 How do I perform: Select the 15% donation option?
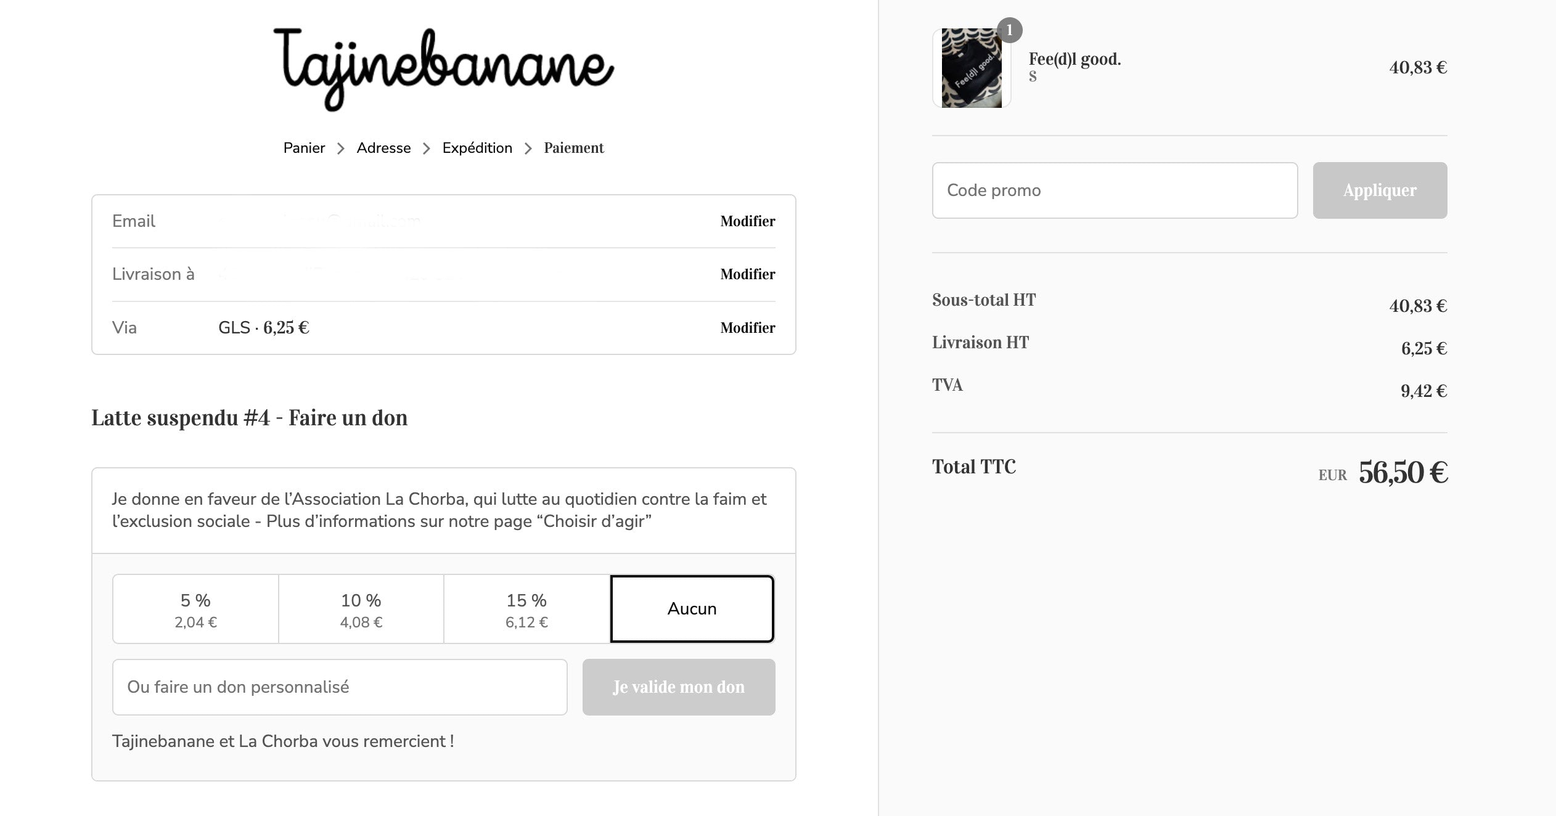coord(526,607)
